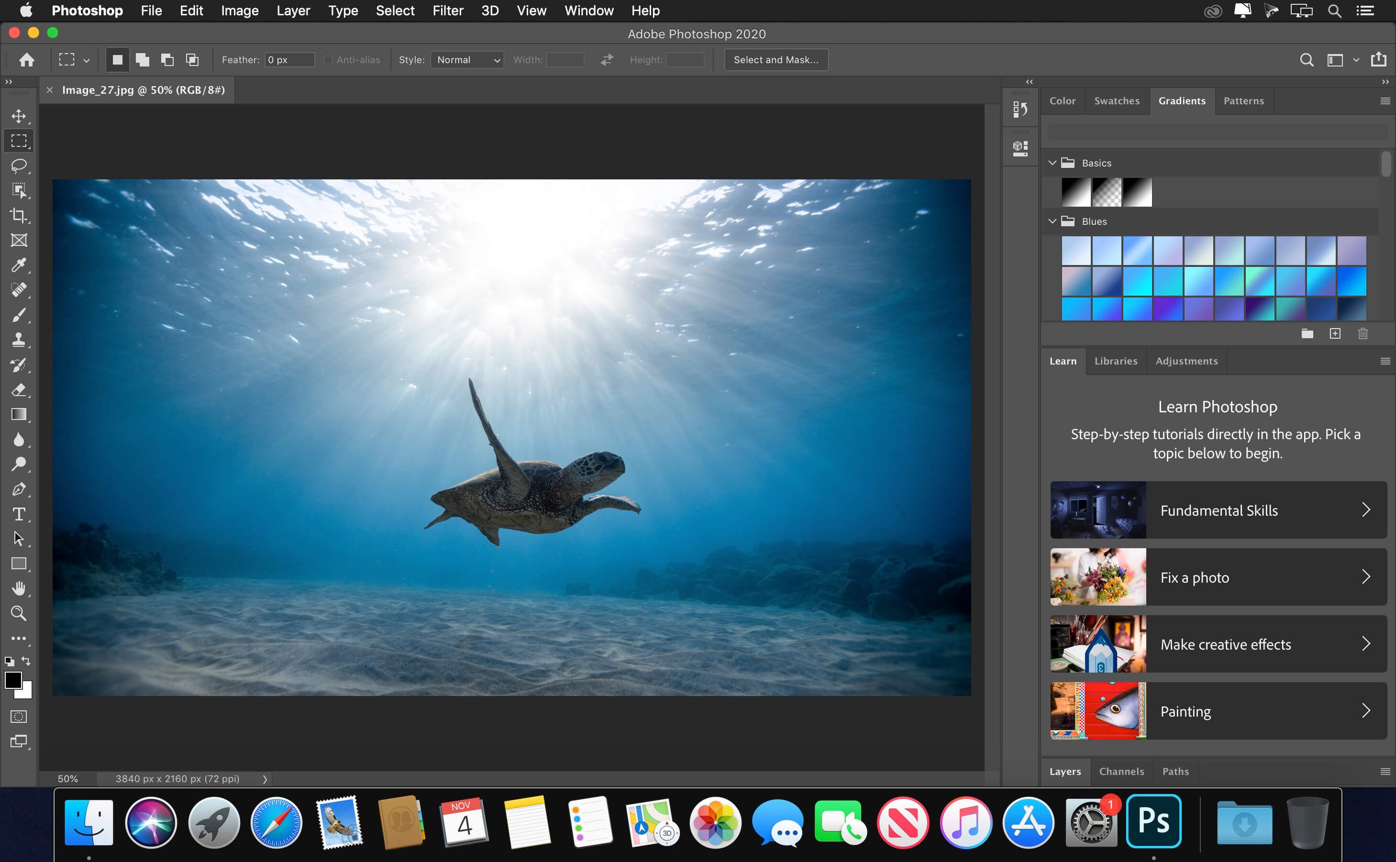Select the Clone Stamp tool

point(18,340)
